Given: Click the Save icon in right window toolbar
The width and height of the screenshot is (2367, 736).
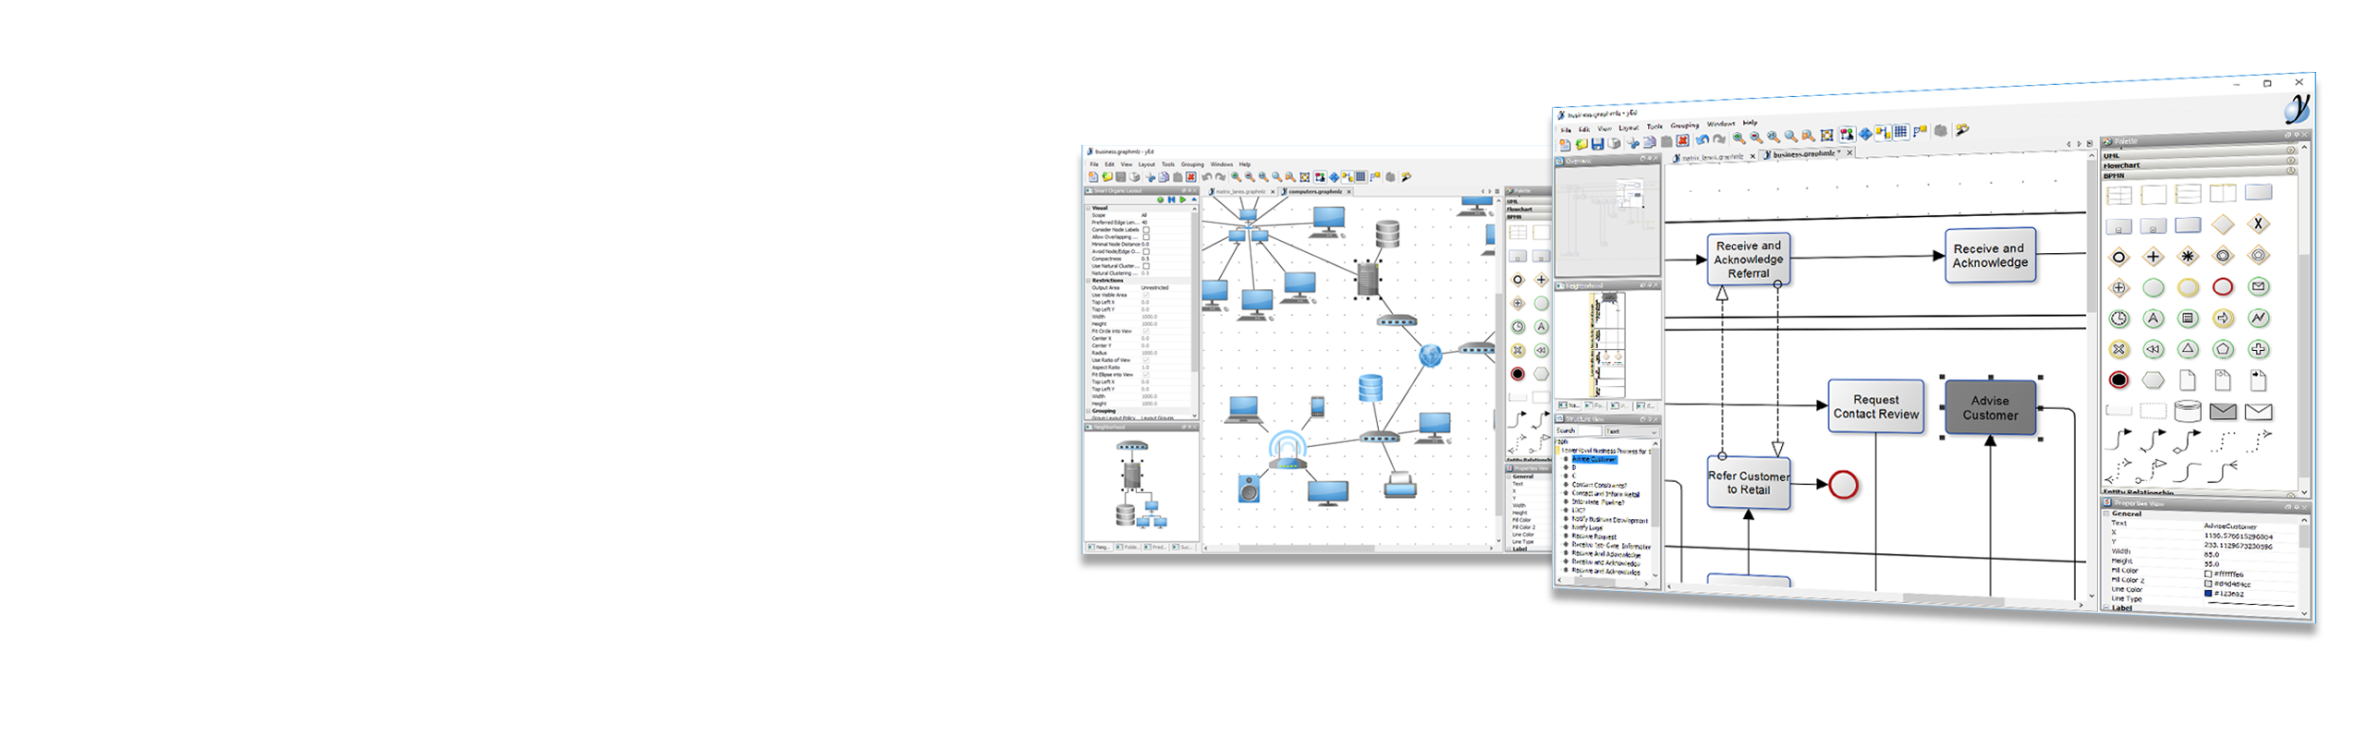Looking at the screenshot, I should pos(1597,144).
